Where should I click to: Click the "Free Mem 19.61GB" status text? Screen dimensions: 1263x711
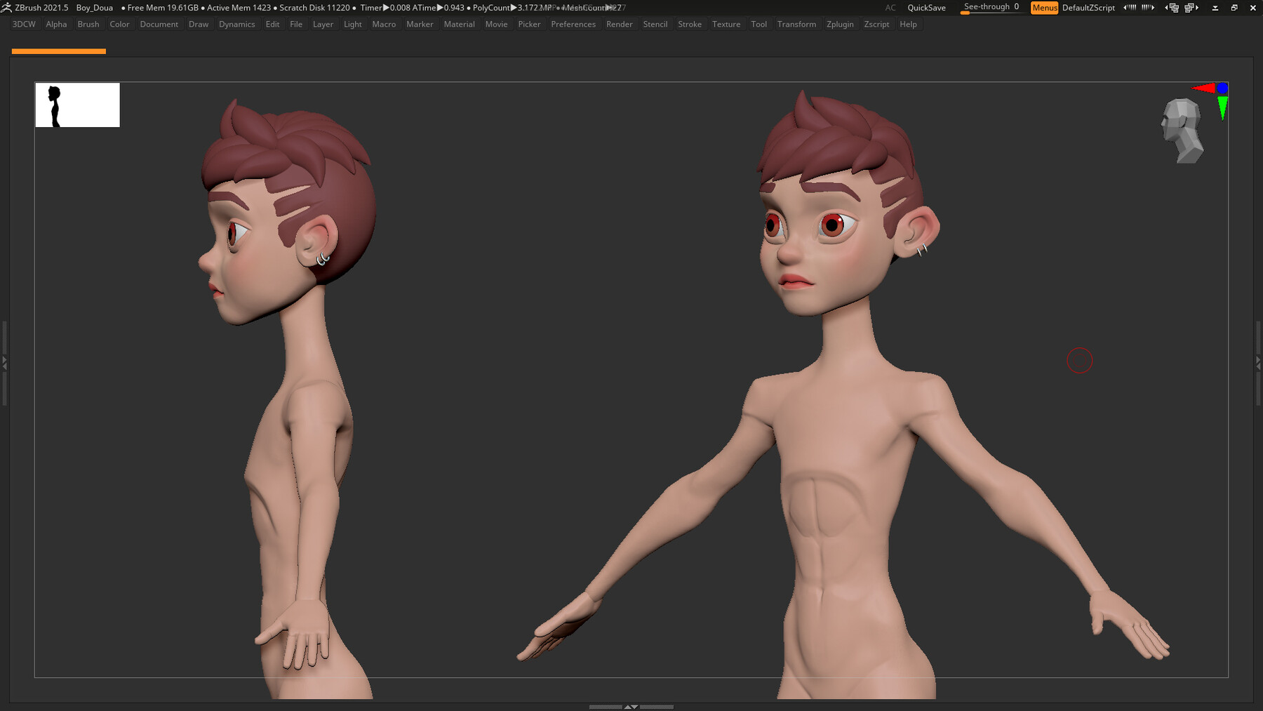point(163,8)
